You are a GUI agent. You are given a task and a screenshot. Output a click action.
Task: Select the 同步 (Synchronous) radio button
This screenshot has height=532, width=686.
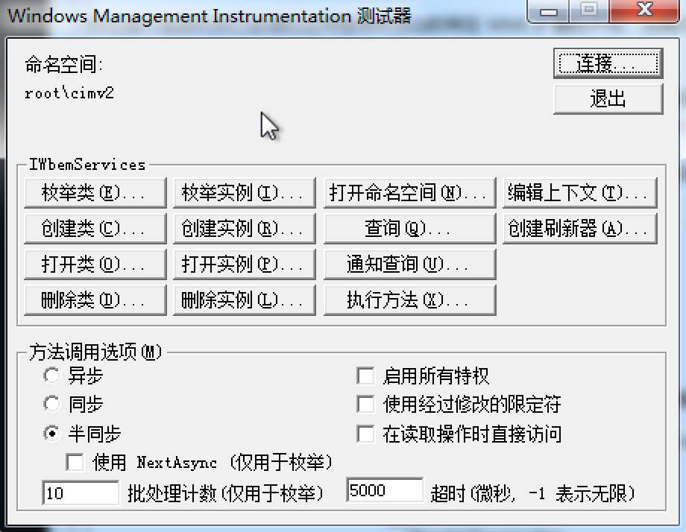pos(52,404)
